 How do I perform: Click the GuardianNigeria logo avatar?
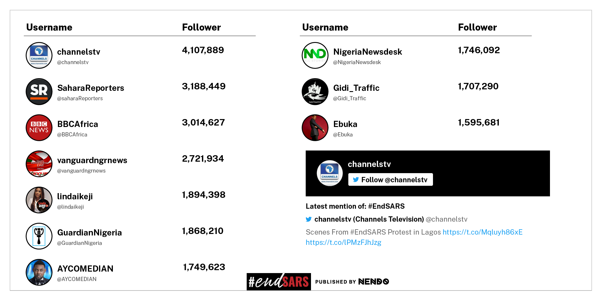(39, 236)
